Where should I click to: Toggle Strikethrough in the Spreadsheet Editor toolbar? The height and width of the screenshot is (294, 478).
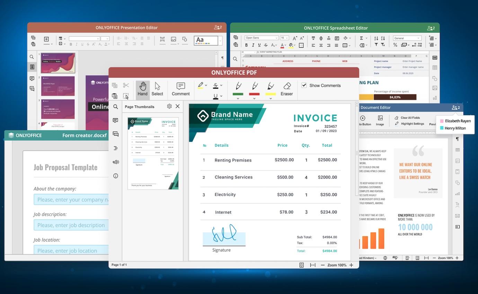[x=266, y=45]
